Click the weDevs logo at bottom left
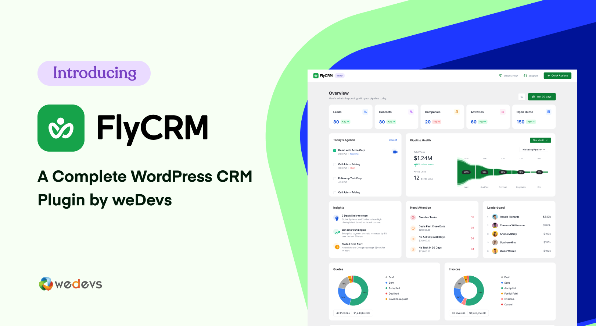 pyautogui.click(x=71, y=284)
